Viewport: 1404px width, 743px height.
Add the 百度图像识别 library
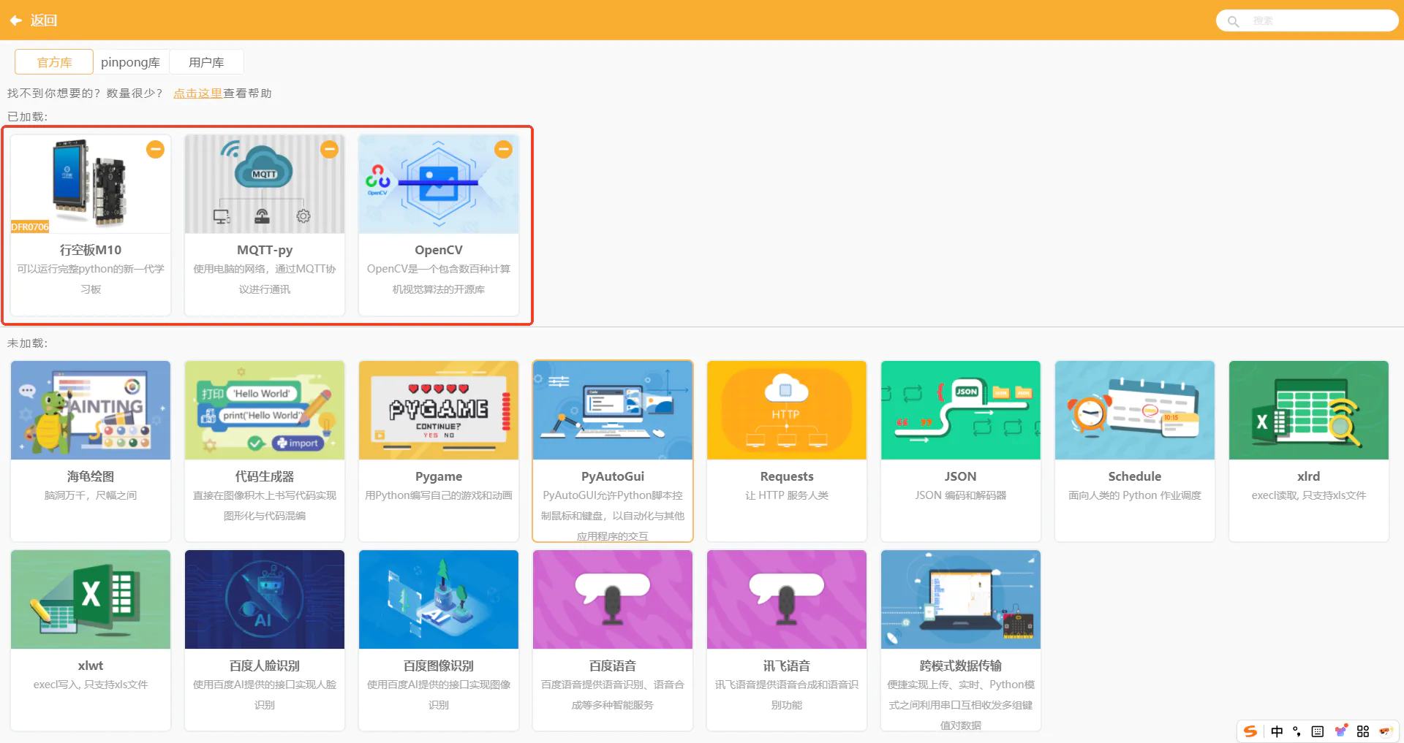pyautogui.click(x=439, y=640)
